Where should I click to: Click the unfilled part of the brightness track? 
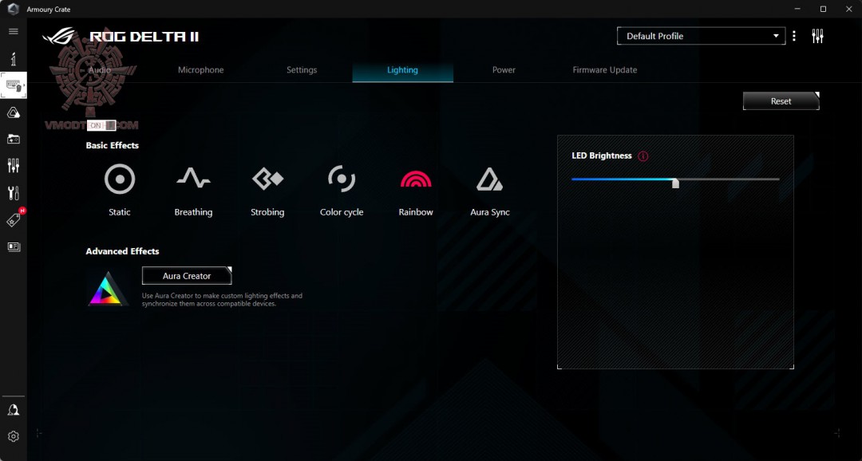[730, 179]
